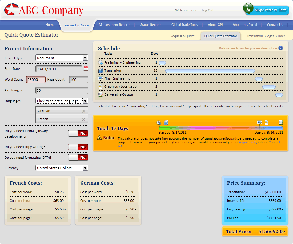Switch to Translation Budget Builder tab
This screenshot has width=293, height=244.
(x=266, y=36)
